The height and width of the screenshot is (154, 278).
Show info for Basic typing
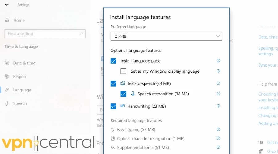point(218,129)
